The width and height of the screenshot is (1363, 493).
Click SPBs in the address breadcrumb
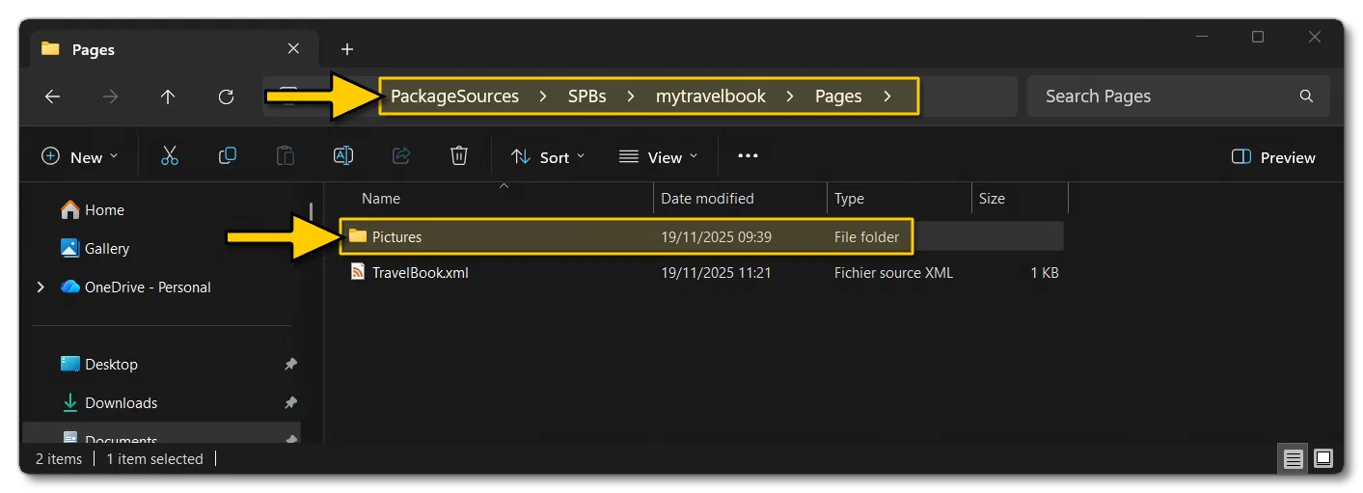tap(586, 96)
